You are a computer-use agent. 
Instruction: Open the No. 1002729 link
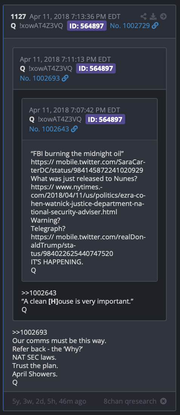coord(130,26)
